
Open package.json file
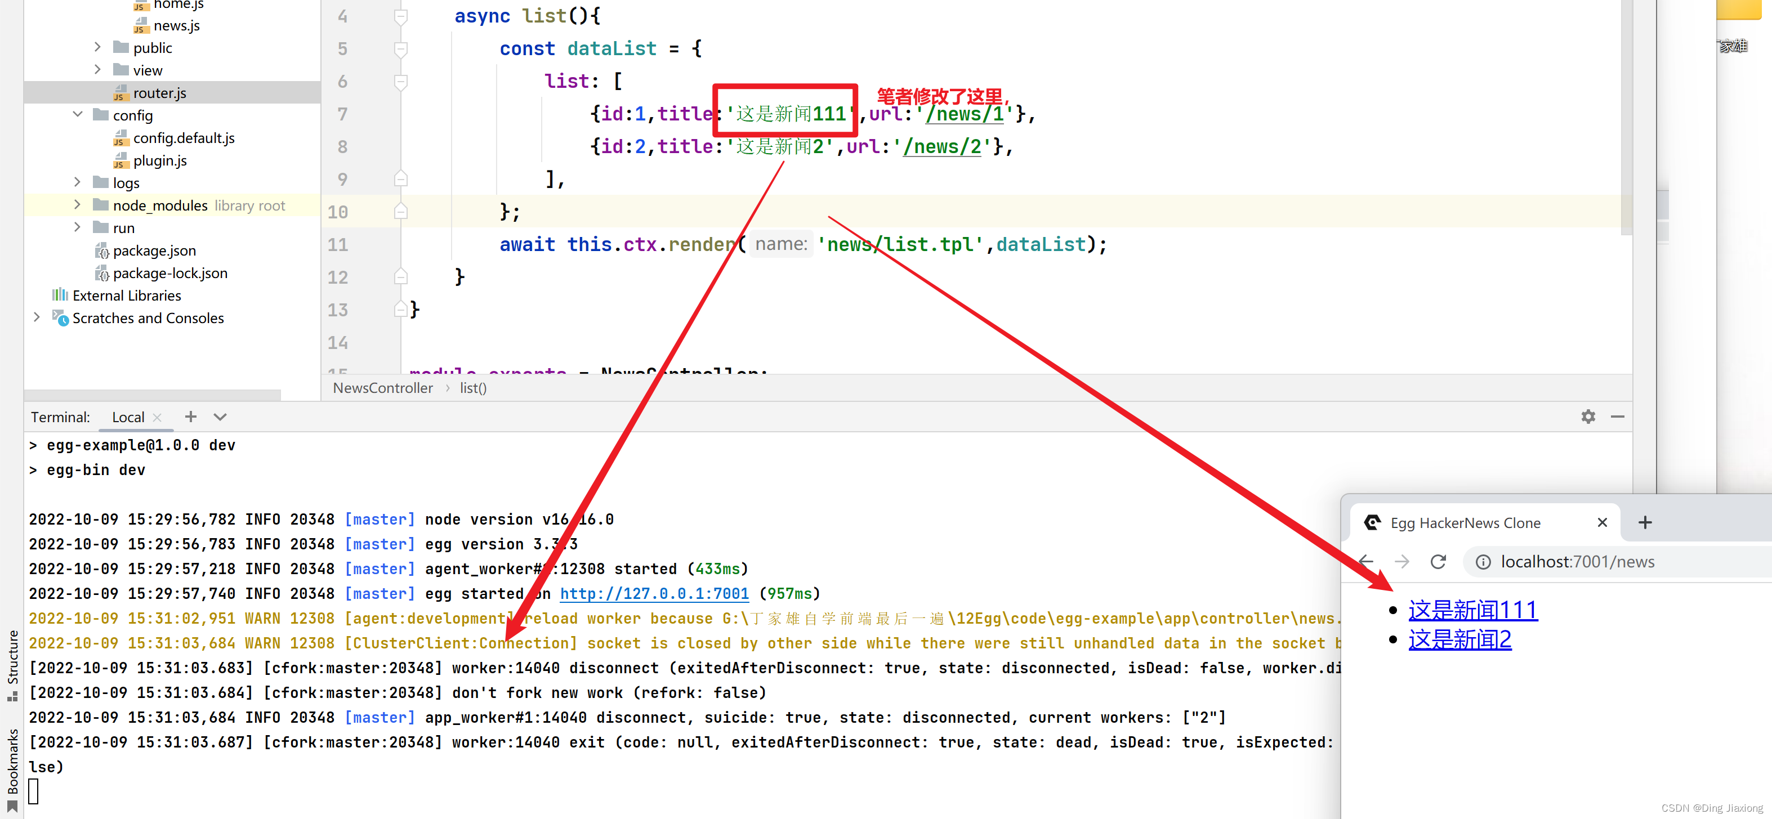[155, 250]
